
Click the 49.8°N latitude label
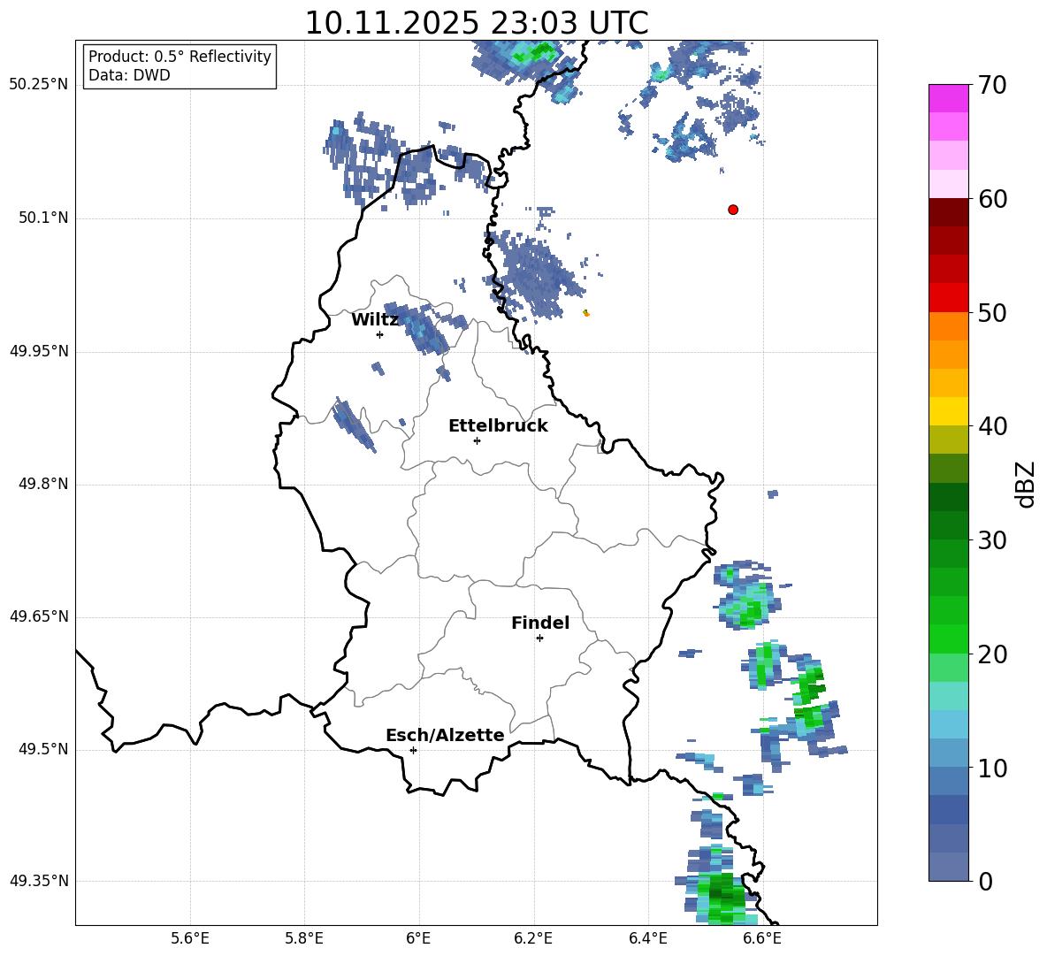tap(43, 484)
